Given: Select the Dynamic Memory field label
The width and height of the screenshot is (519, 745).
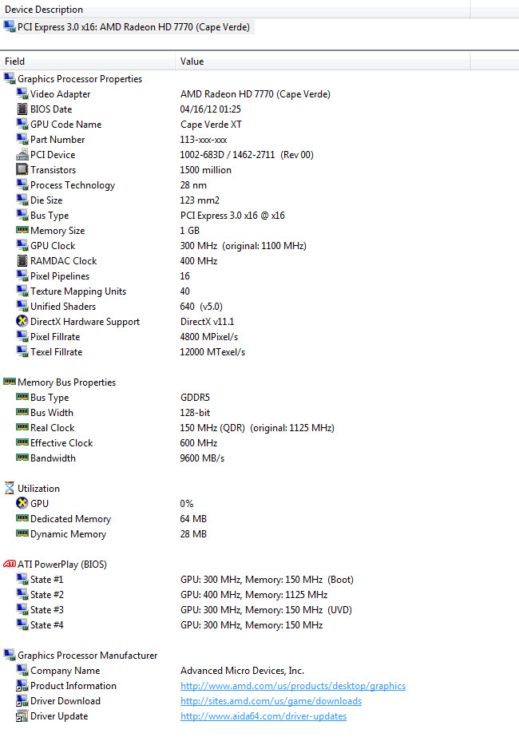Looking at the screenshot, I should 69,534.
